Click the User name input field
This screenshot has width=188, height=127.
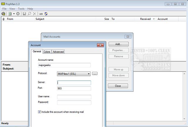click(74, 97)
